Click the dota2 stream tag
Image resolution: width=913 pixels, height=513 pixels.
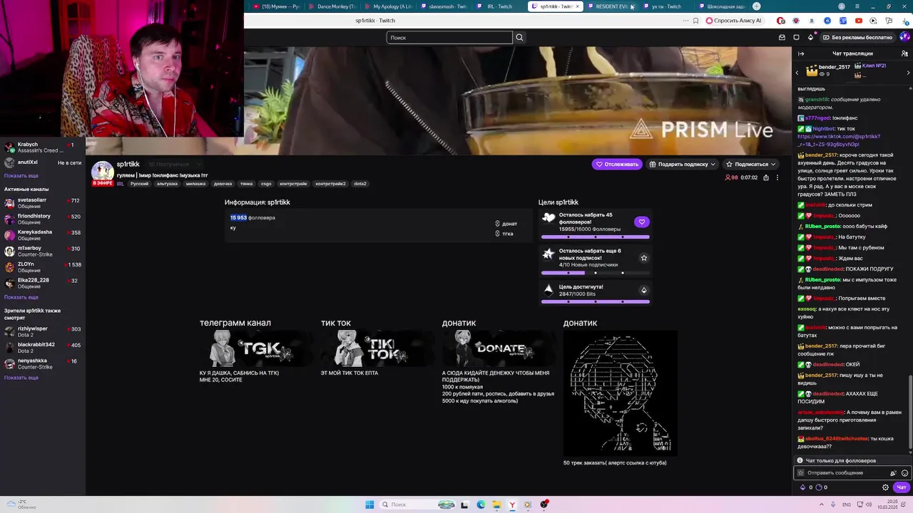(360, 184)
